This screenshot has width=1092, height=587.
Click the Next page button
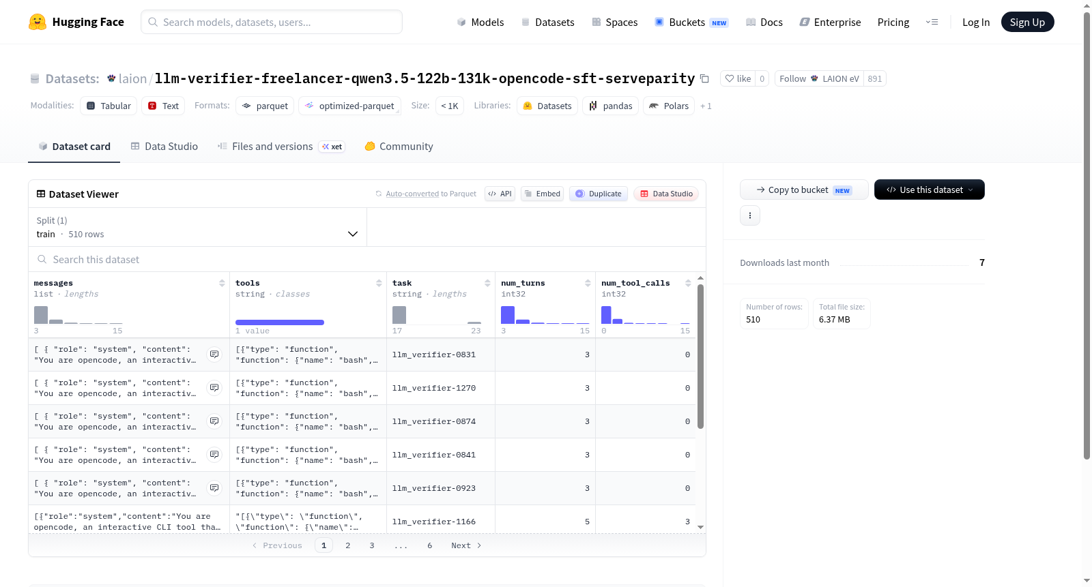466,545
